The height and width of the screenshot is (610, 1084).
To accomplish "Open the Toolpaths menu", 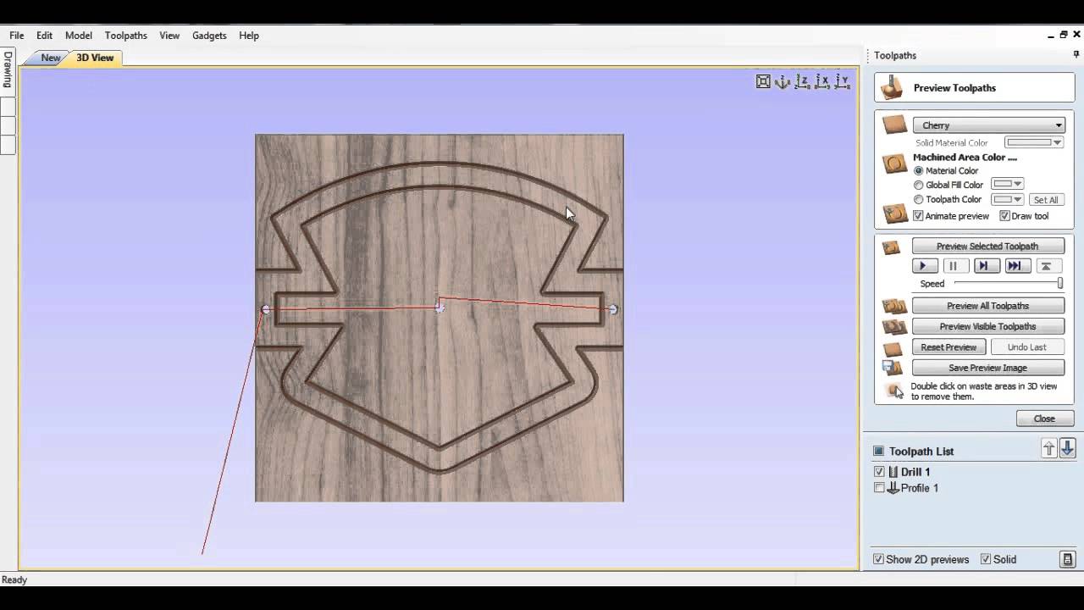I will point(126,36).
